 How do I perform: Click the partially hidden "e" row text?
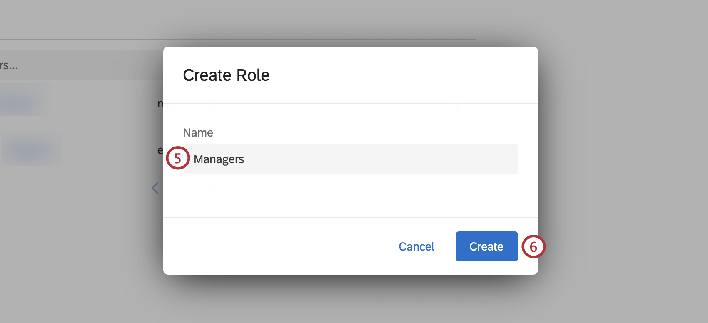160,150
